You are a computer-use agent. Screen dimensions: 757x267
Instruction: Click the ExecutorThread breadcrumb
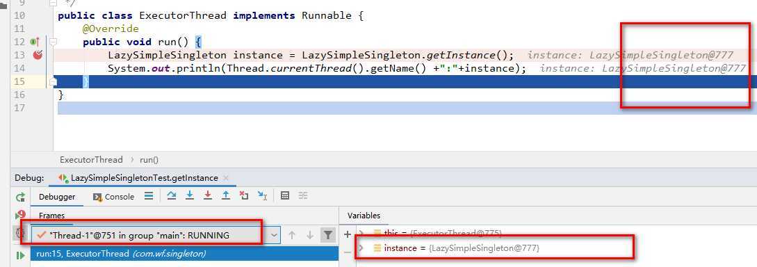point(91,159)
